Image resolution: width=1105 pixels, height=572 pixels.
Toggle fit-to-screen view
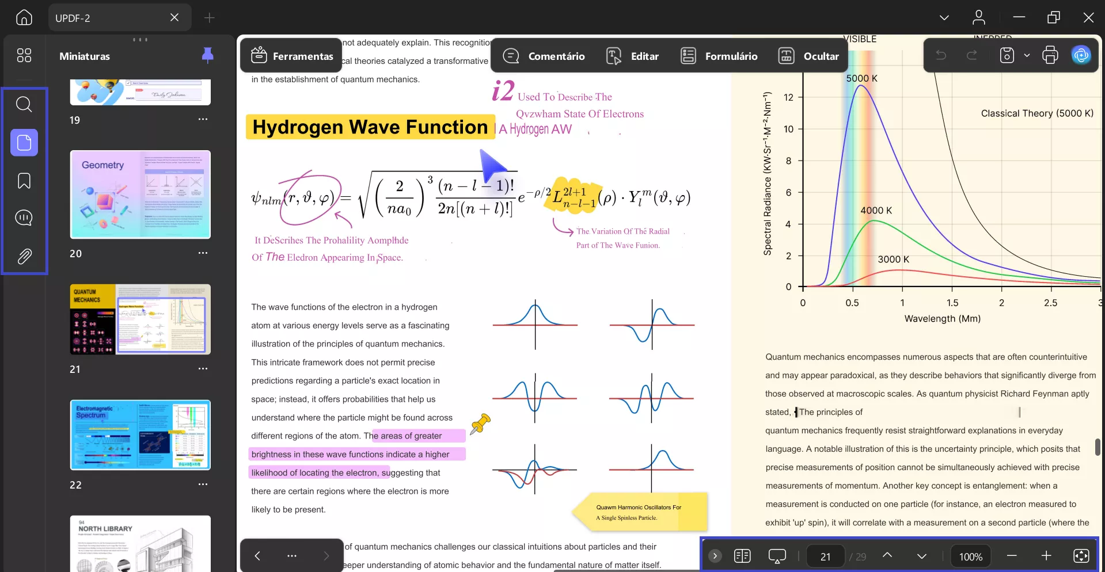(x=1081, y=556)
